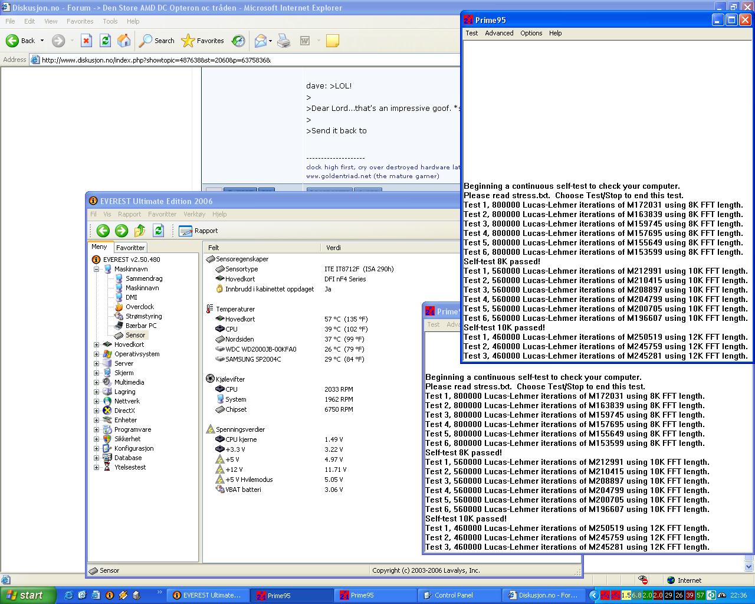Expand the Nettverk tree node
Image resolution: width=755 pixels, height=604 pixels.
[x=96, y=401]
